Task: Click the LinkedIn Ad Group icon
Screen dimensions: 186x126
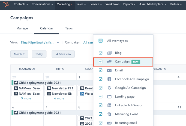Action: (x=109, y=105)
